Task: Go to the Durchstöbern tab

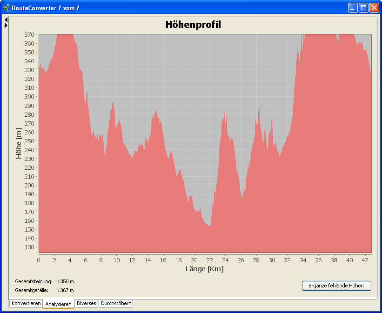Action: (116, 303)
